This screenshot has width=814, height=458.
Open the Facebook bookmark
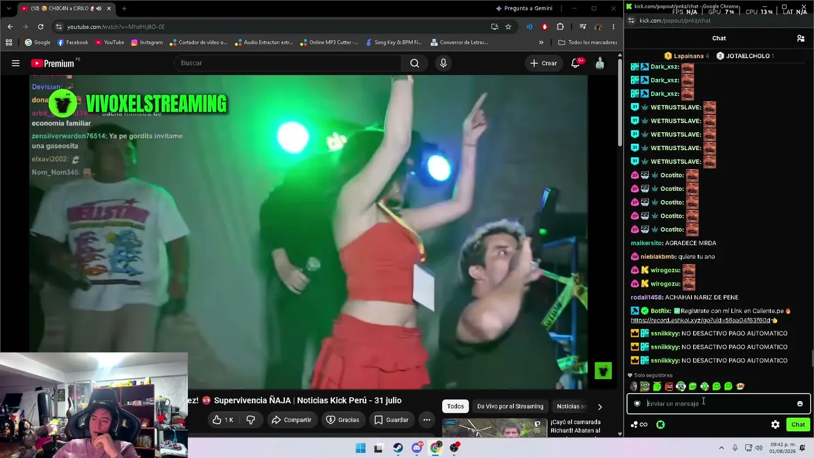[72, 43]
